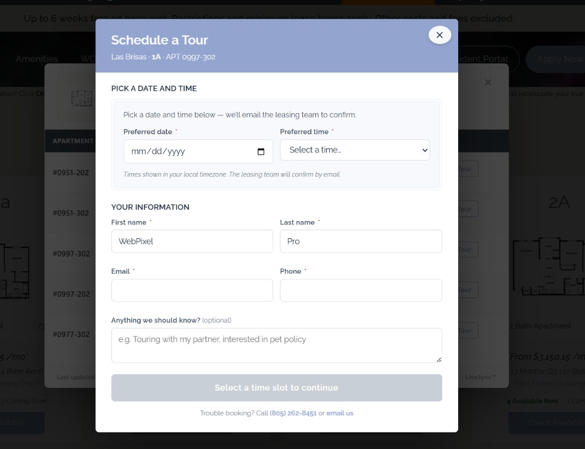The height and width of the screenshot is (449, 585).
Task: Open the calendar icon in Preferred date field
Action: [x=261, y=151]
